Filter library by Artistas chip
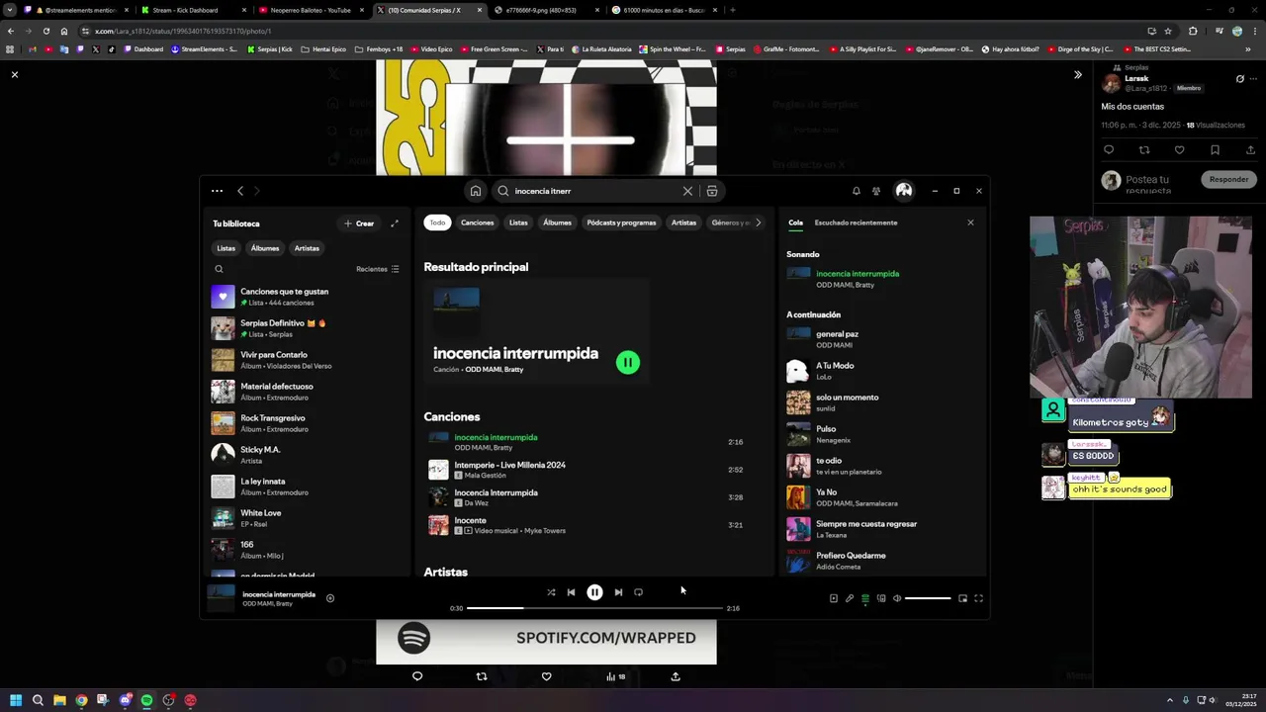The image size is (1266, 712). click(x=307, y=248)
